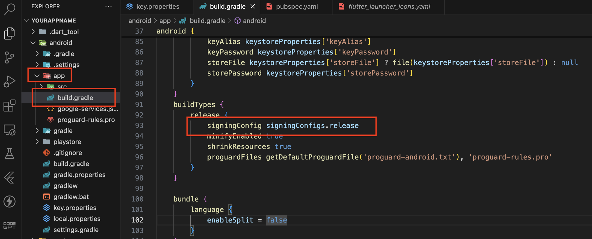This screenshot has width=592, height=239.
Task: Collapse the YOURAPPNAME root folder
Action: [x=26, y=20]
